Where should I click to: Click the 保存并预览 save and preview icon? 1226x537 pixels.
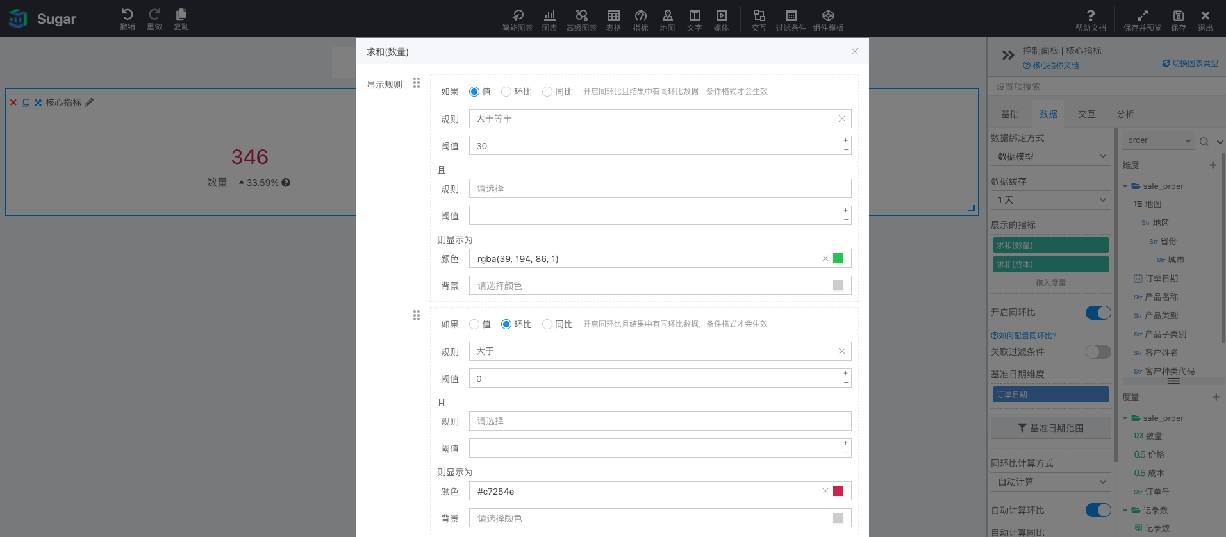tap(1142, 20)
